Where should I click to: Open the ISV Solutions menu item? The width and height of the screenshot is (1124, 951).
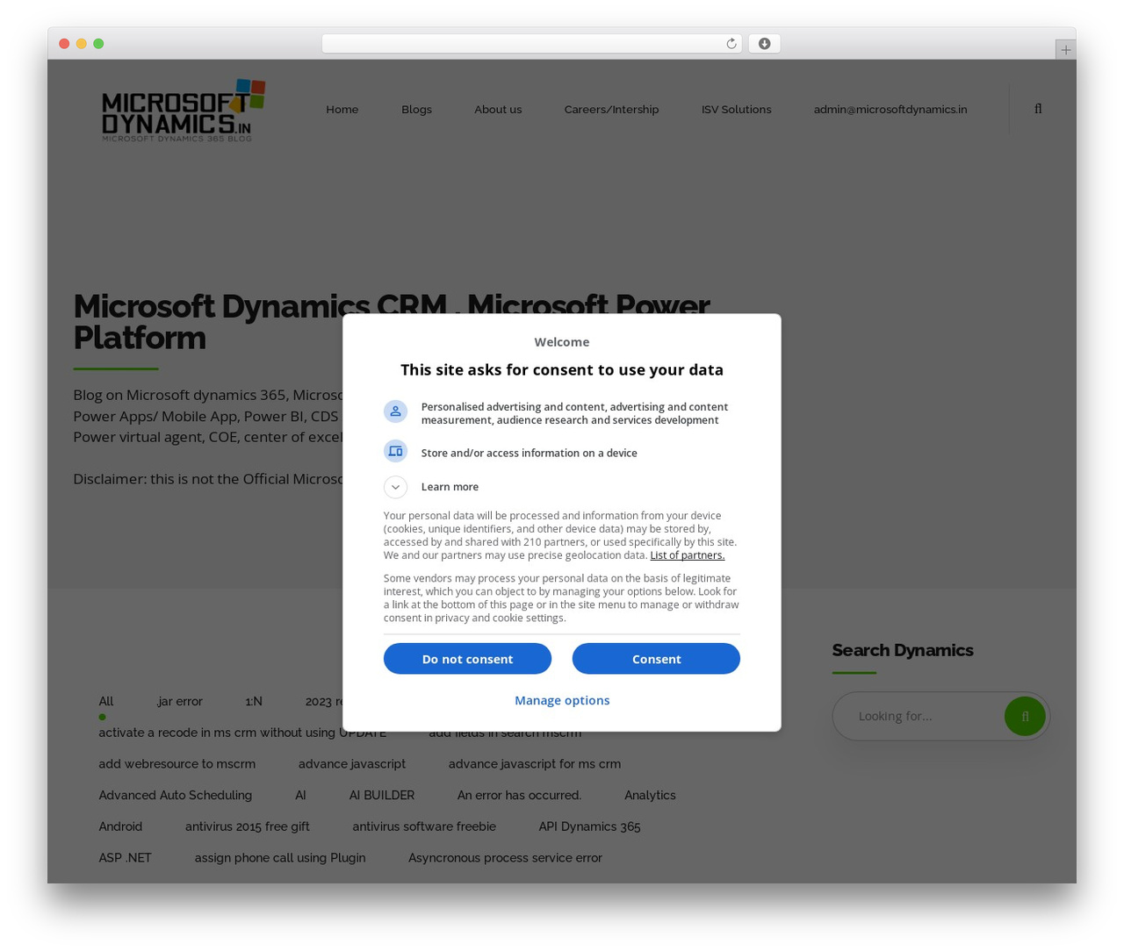point(736,110)
